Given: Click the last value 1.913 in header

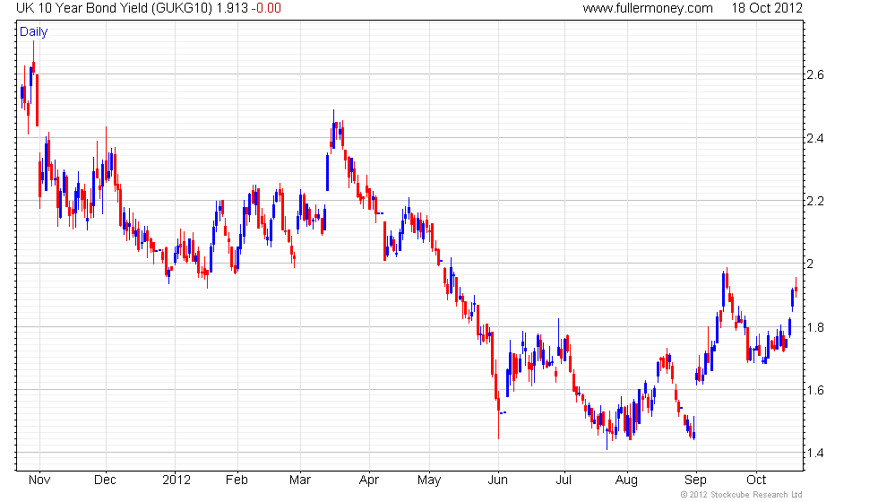Looking at the screenshot, I should coord(232,8).
